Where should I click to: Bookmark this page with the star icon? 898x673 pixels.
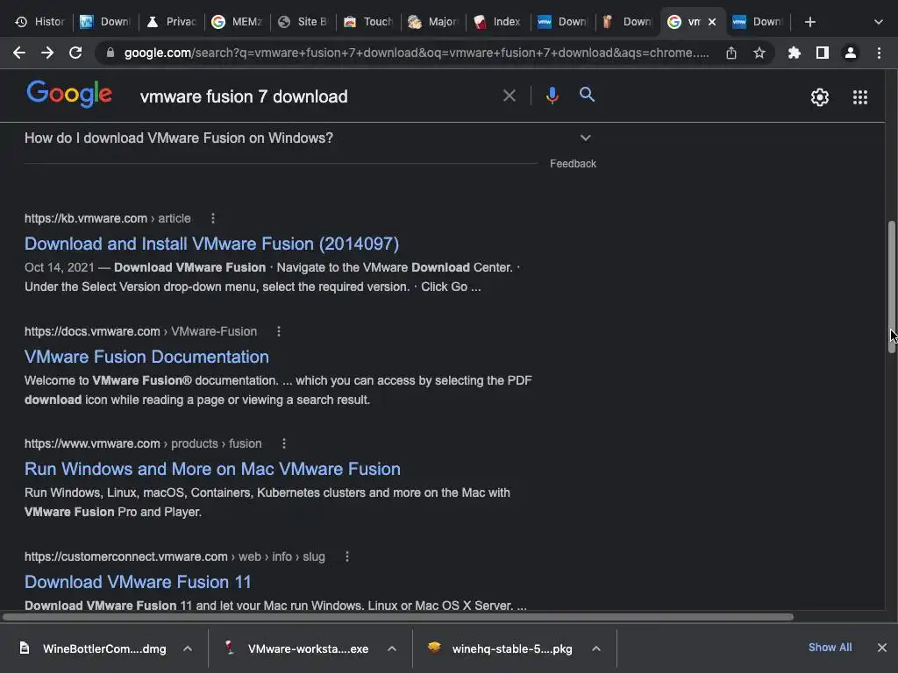click(x=759, y=53)
